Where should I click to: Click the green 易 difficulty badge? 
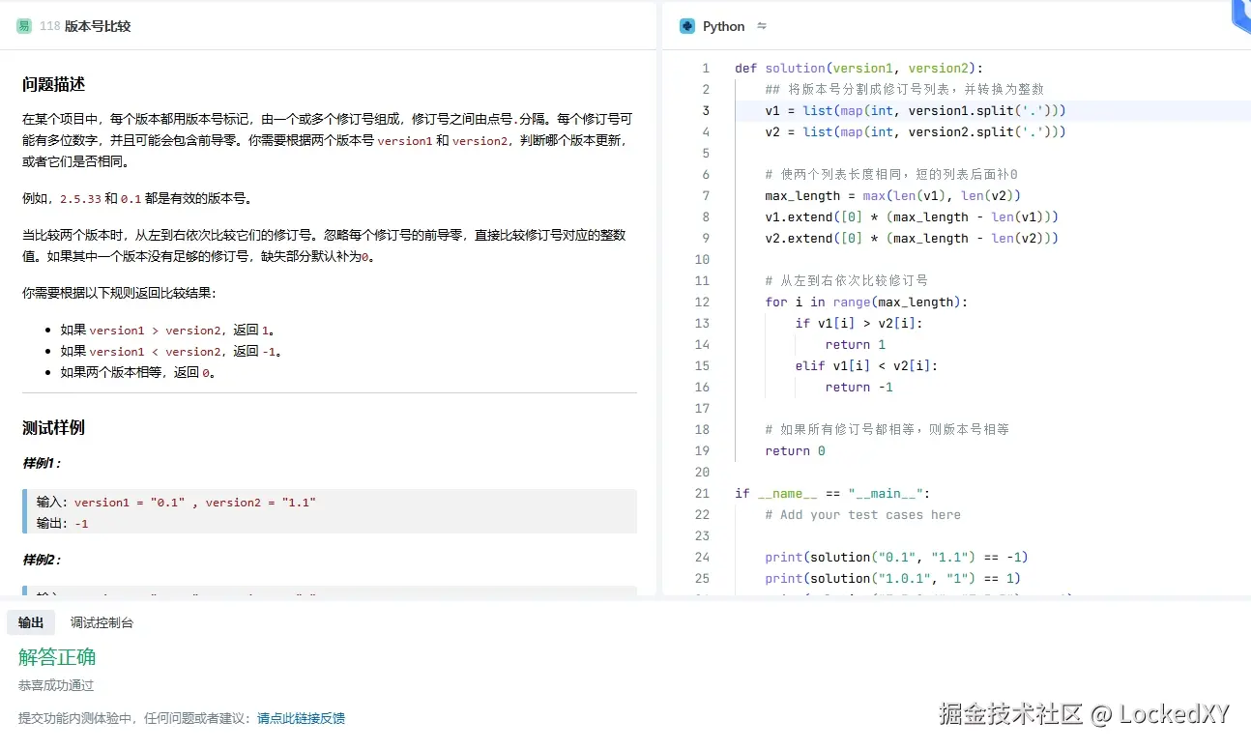pyautogui.click(x=23, y=26)
